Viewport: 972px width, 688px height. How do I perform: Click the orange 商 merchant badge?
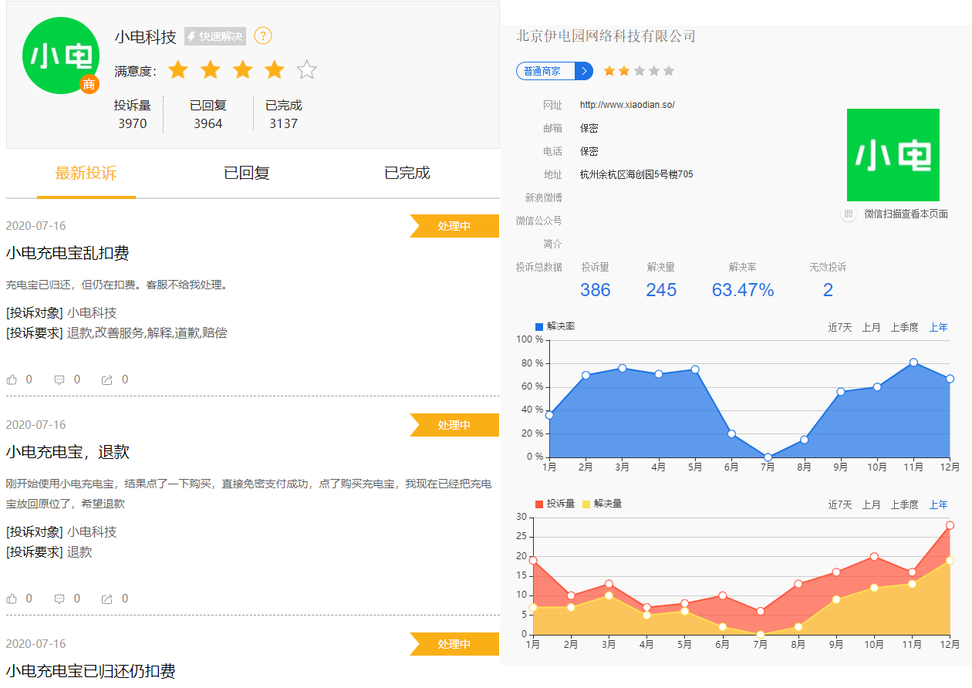coord(89,84)
